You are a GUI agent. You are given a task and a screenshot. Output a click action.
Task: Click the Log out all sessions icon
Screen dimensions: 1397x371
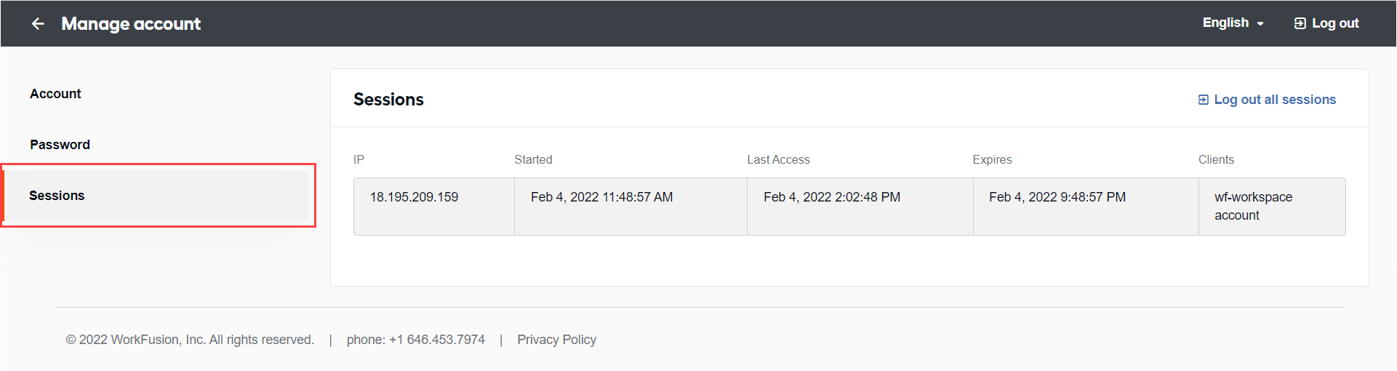1203,100
